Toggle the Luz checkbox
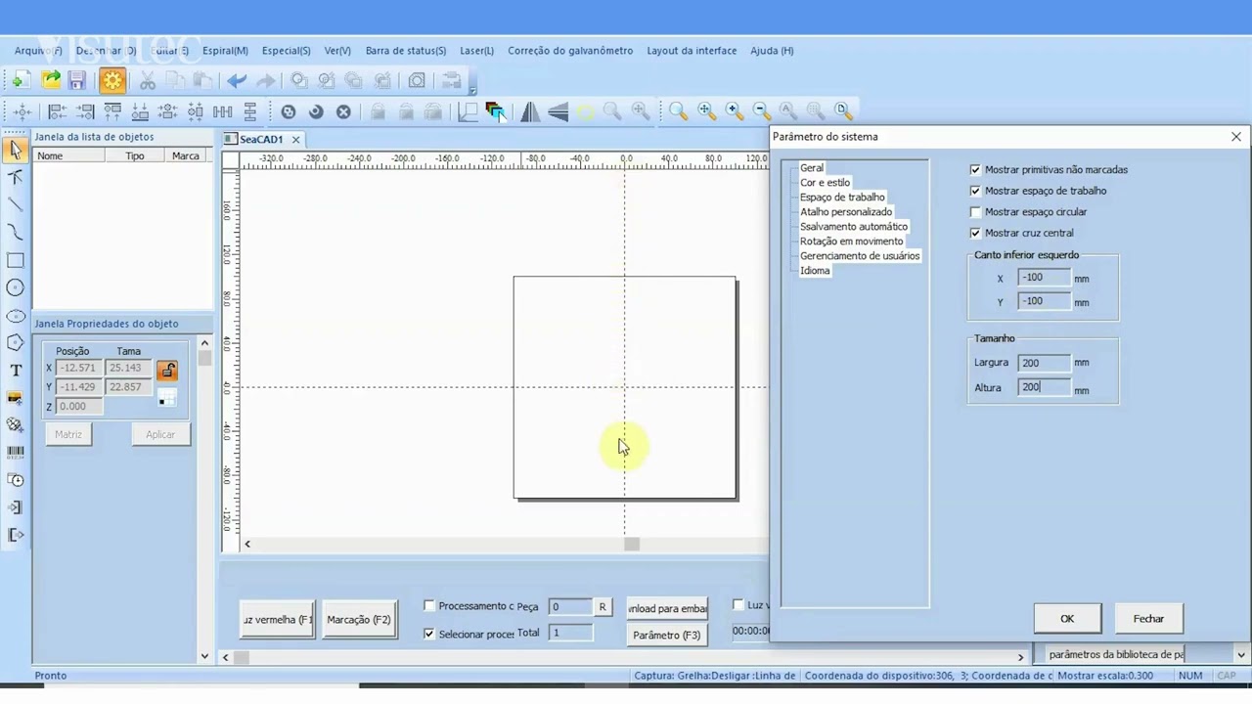The width and height of the screenshot is (1252, 704). click(x=738, y=605)
